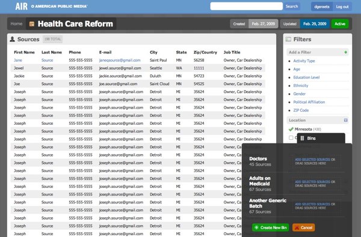Click the person icon next to Sources
The height and width of the screenshot is (237, 361).
click(x=12, y=39)
